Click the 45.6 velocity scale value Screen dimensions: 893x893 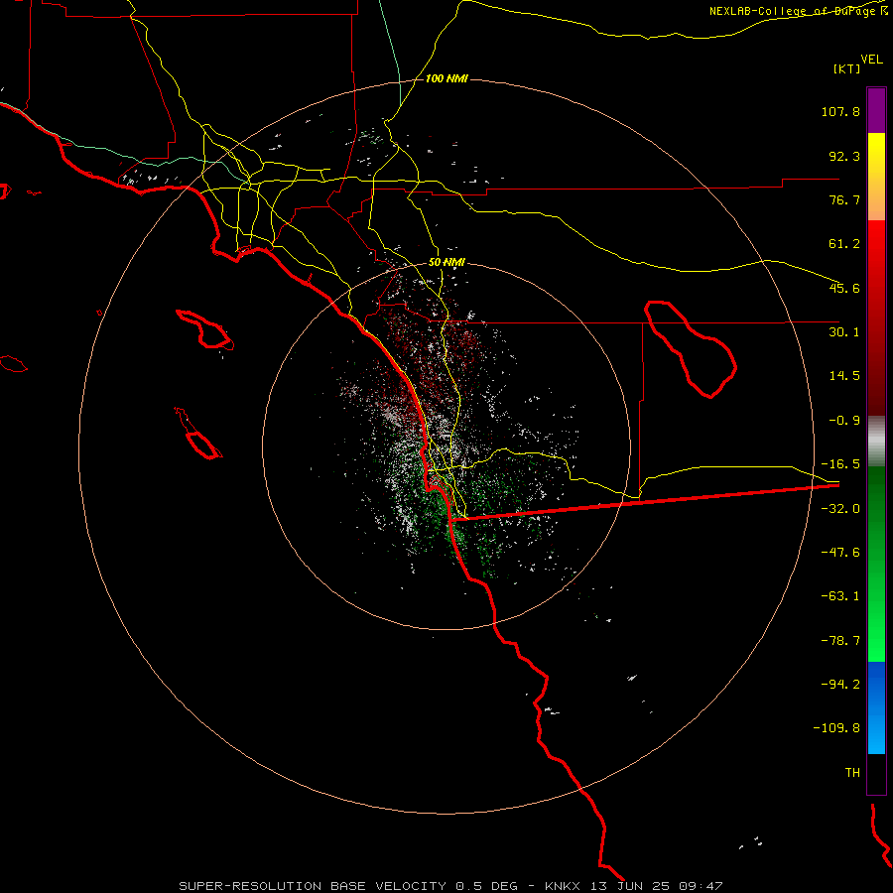pyautogui.click(x=844, y=288)
